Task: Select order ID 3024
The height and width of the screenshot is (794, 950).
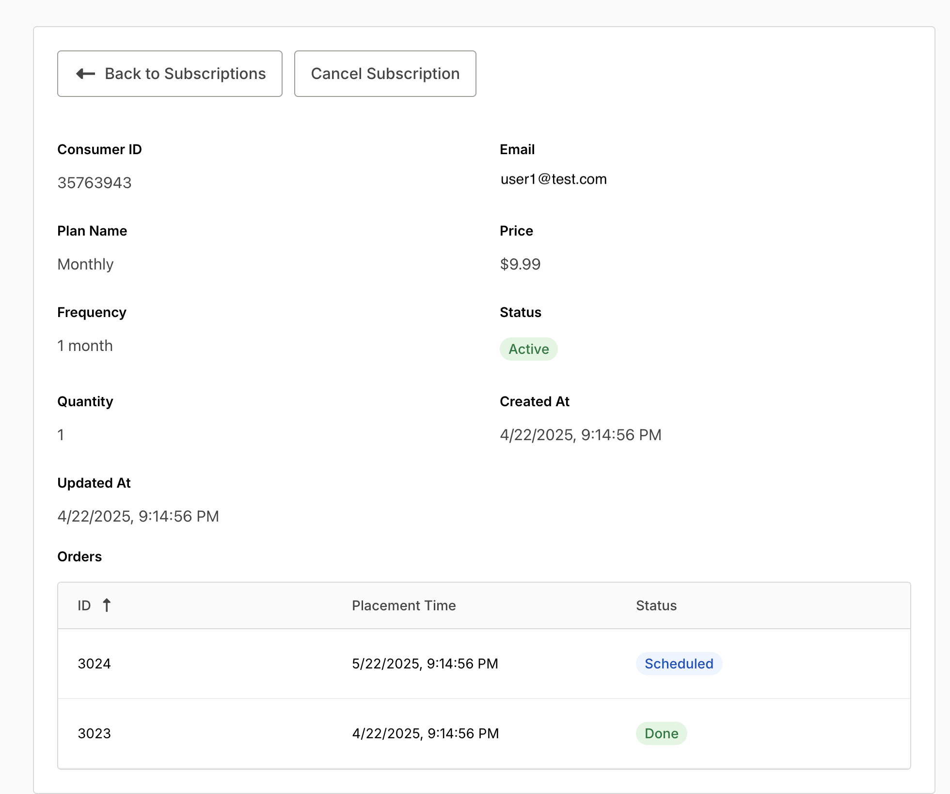Action: [x=95, y=664]
